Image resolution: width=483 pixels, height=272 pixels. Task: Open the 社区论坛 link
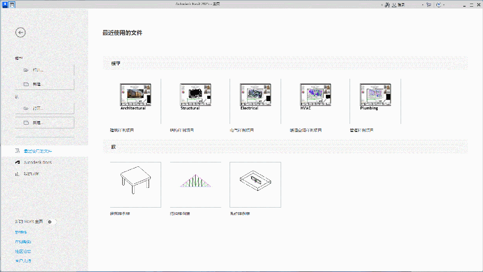pos(23,251)
